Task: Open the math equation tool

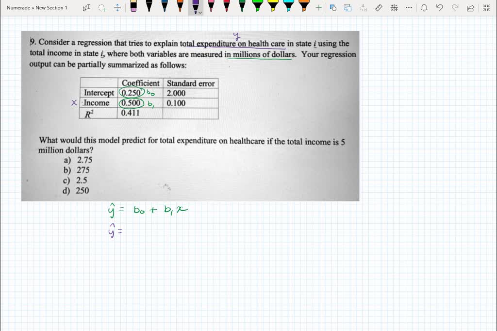Action: [x=394, y=7]
